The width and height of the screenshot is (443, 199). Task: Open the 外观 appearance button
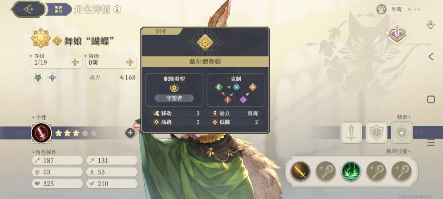[394, 9]
